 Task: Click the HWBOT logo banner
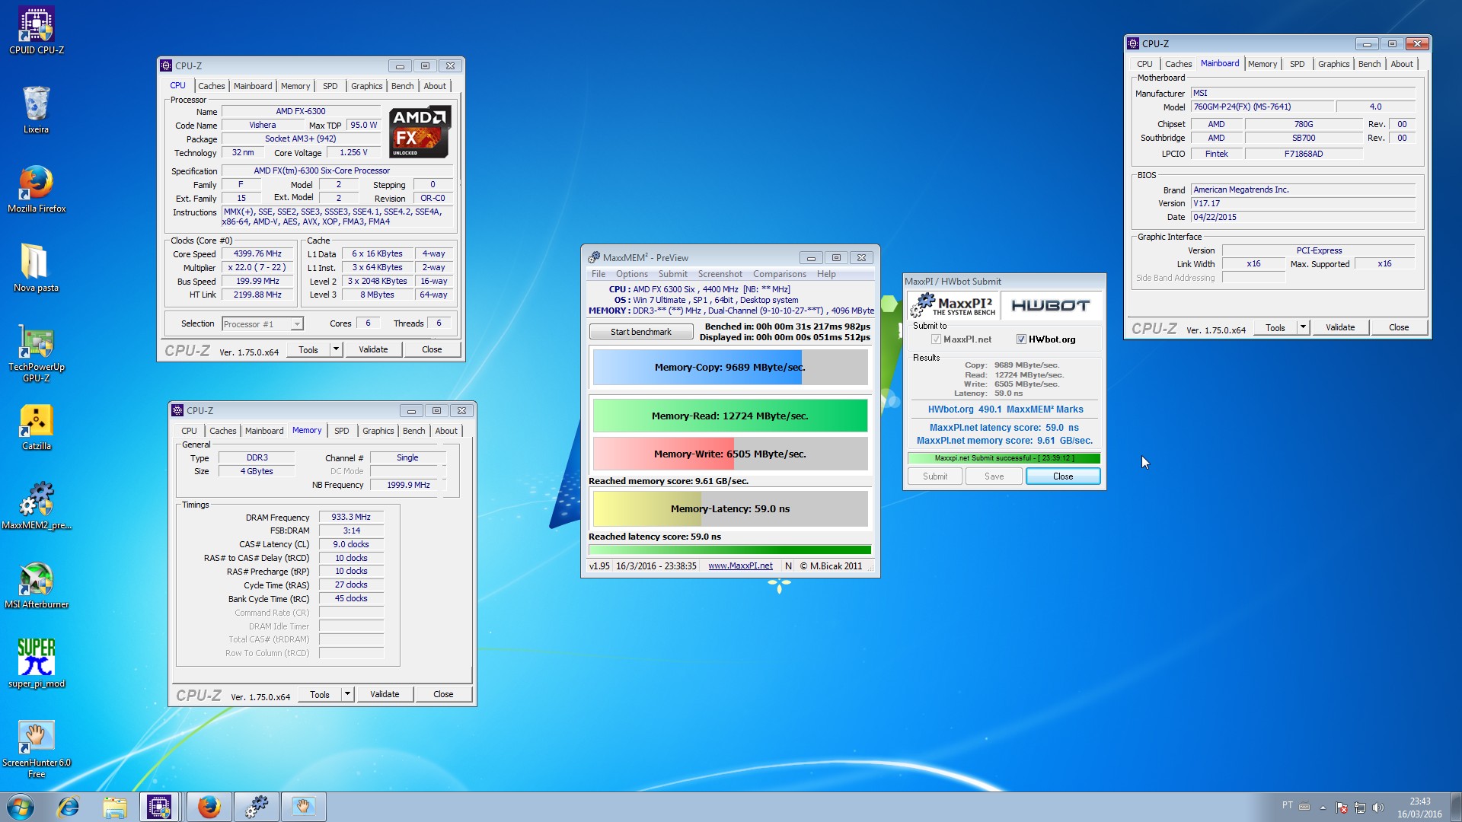coord(1050,305)
